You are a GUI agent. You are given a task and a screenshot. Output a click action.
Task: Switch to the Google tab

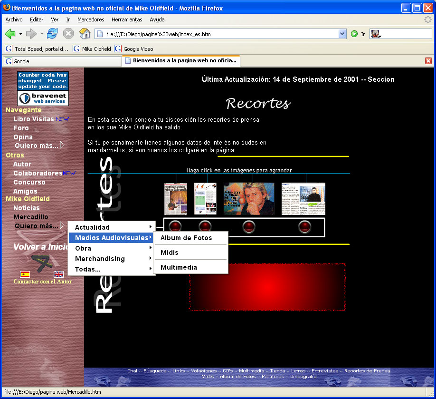click(x=62, y=61)
